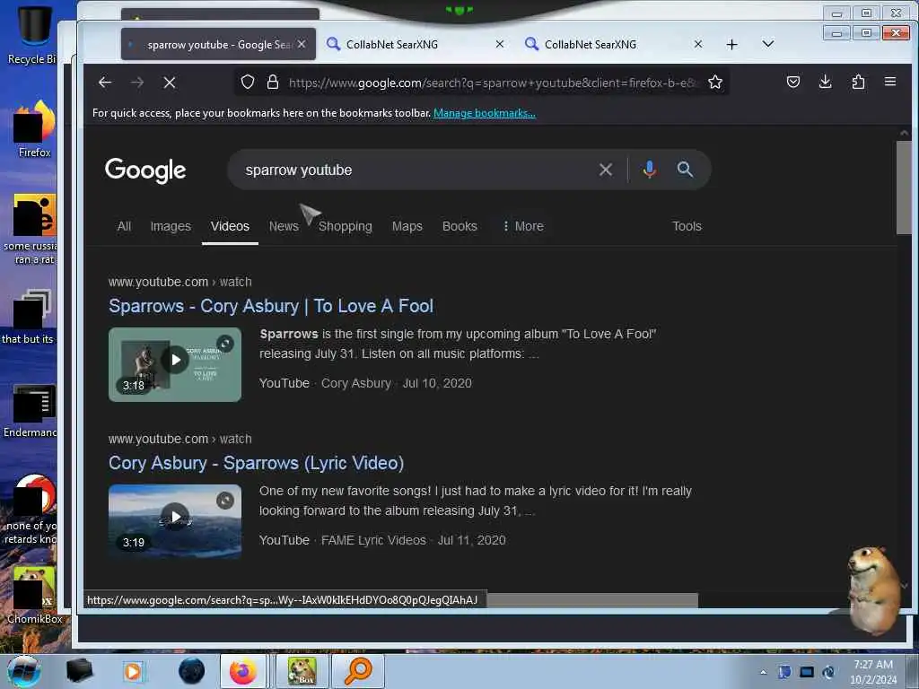This screenshot has width=919, height=689.
Task: Click the taskbar clock showing 7:27 AM
Action: pos(873,672)
